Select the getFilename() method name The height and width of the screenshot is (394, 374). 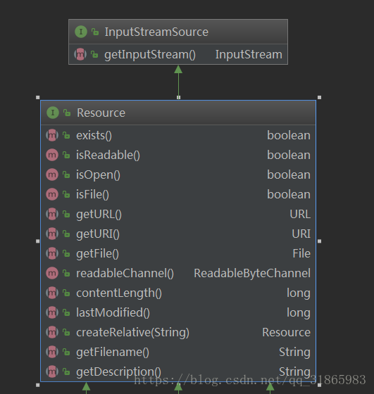(x=113, y=352)
